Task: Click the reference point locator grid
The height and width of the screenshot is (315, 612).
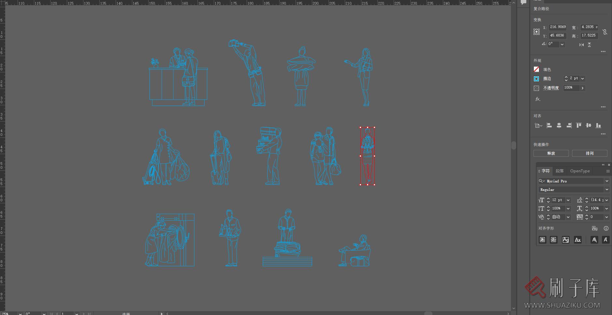Action: pos(536,32)
